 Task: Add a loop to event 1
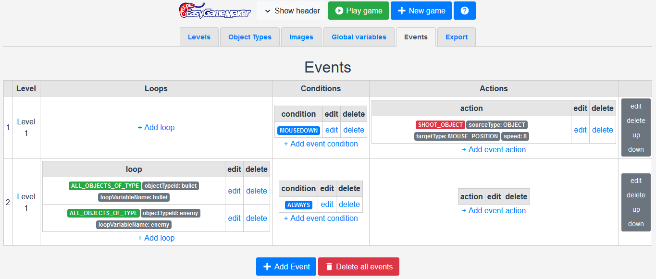tap(156, 127)
